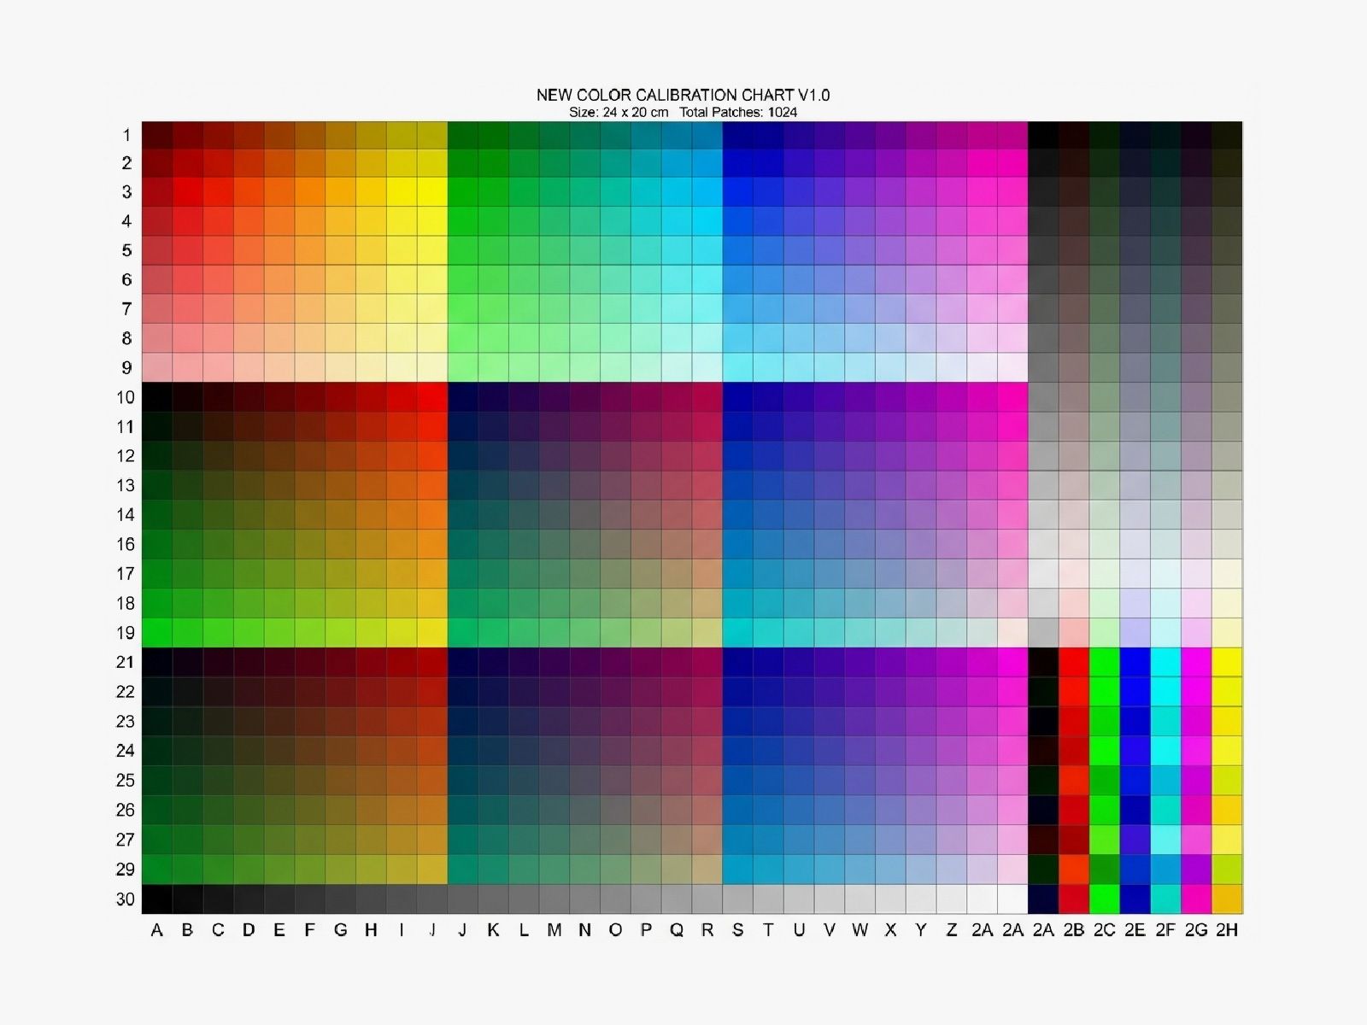This screenshot has height=1025, width=1367.
Task: Choose the green swatch at row 2, column K
Action: coord(494,162)
